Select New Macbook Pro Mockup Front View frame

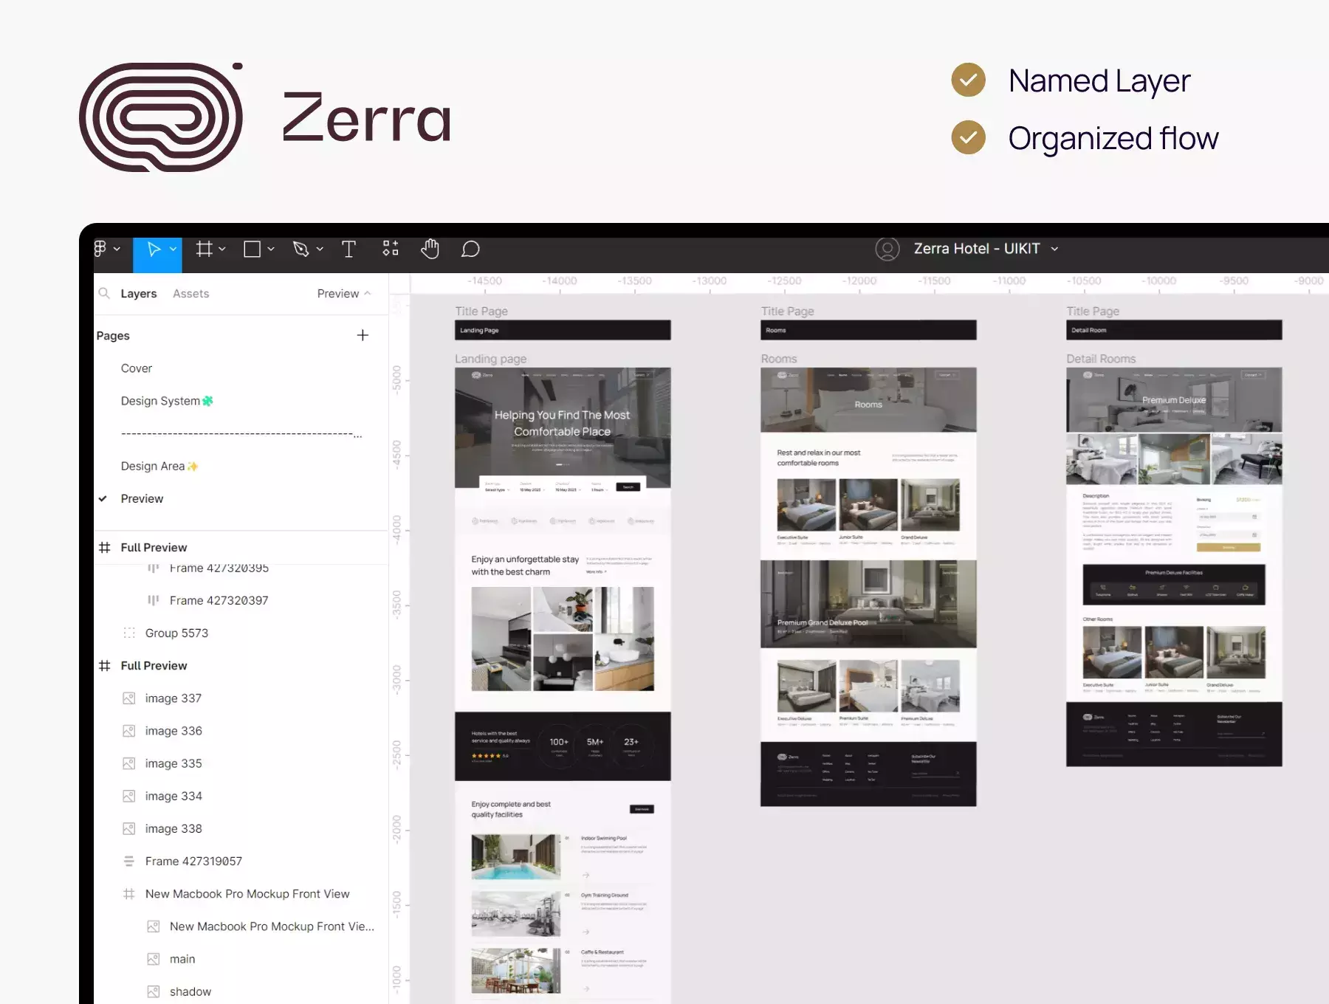click(247, 894)
